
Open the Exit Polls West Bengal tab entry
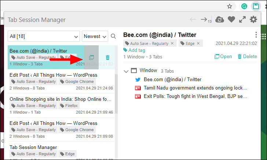(195, 96)
